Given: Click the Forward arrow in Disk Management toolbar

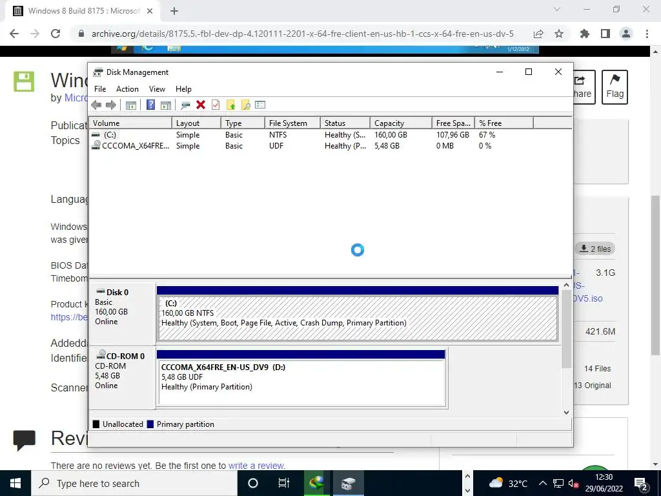Looking at the screenshot, I should click(111, 105).
